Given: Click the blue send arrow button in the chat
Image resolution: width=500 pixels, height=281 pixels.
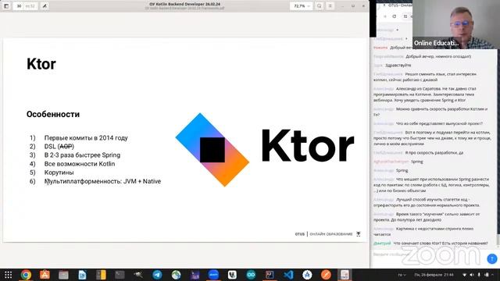Looking at the screenshot, I should pos(491,258).
